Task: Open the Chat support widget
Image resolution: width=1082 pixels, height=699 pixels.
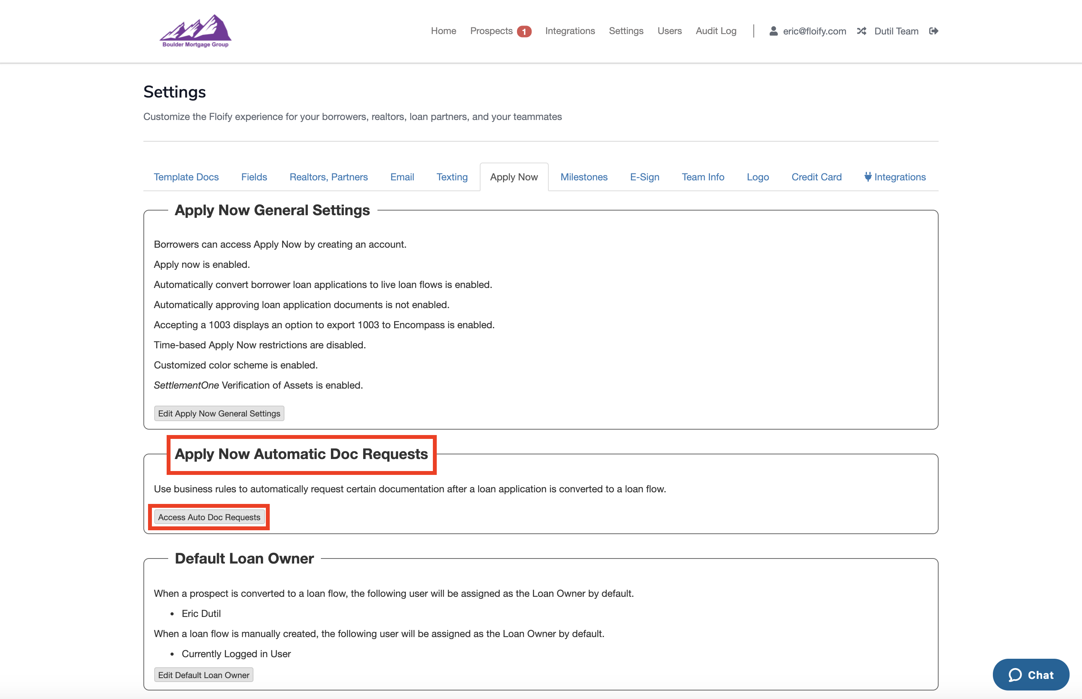Action: [1030, 675]
